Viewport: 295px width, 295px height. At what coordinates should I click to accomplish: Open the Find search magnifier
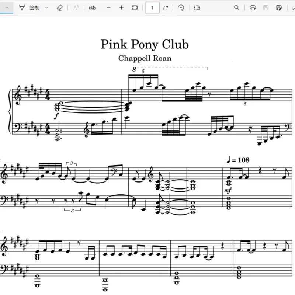point(236,8)
